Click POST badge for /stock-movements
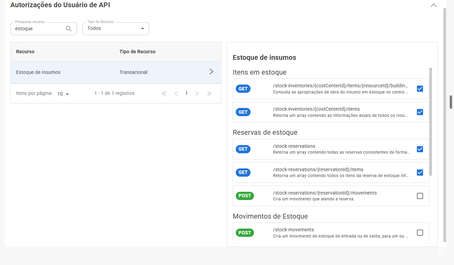Image resolution: width=454 pixels, height=265 pixels. click(245, 233)
